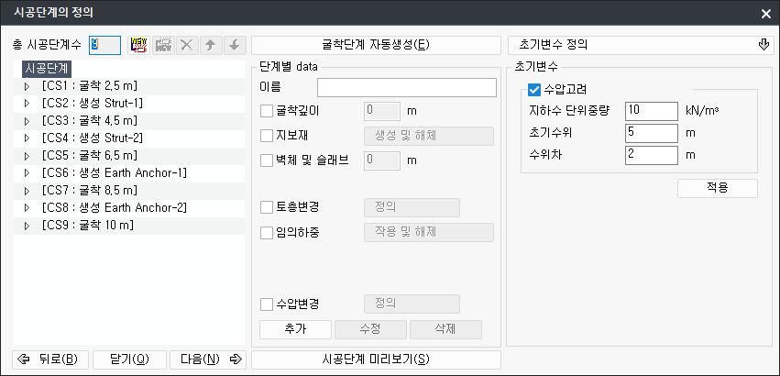780x376 pixels.
Task: Click the 적용 apply button
Action: [x=717, y=188]
